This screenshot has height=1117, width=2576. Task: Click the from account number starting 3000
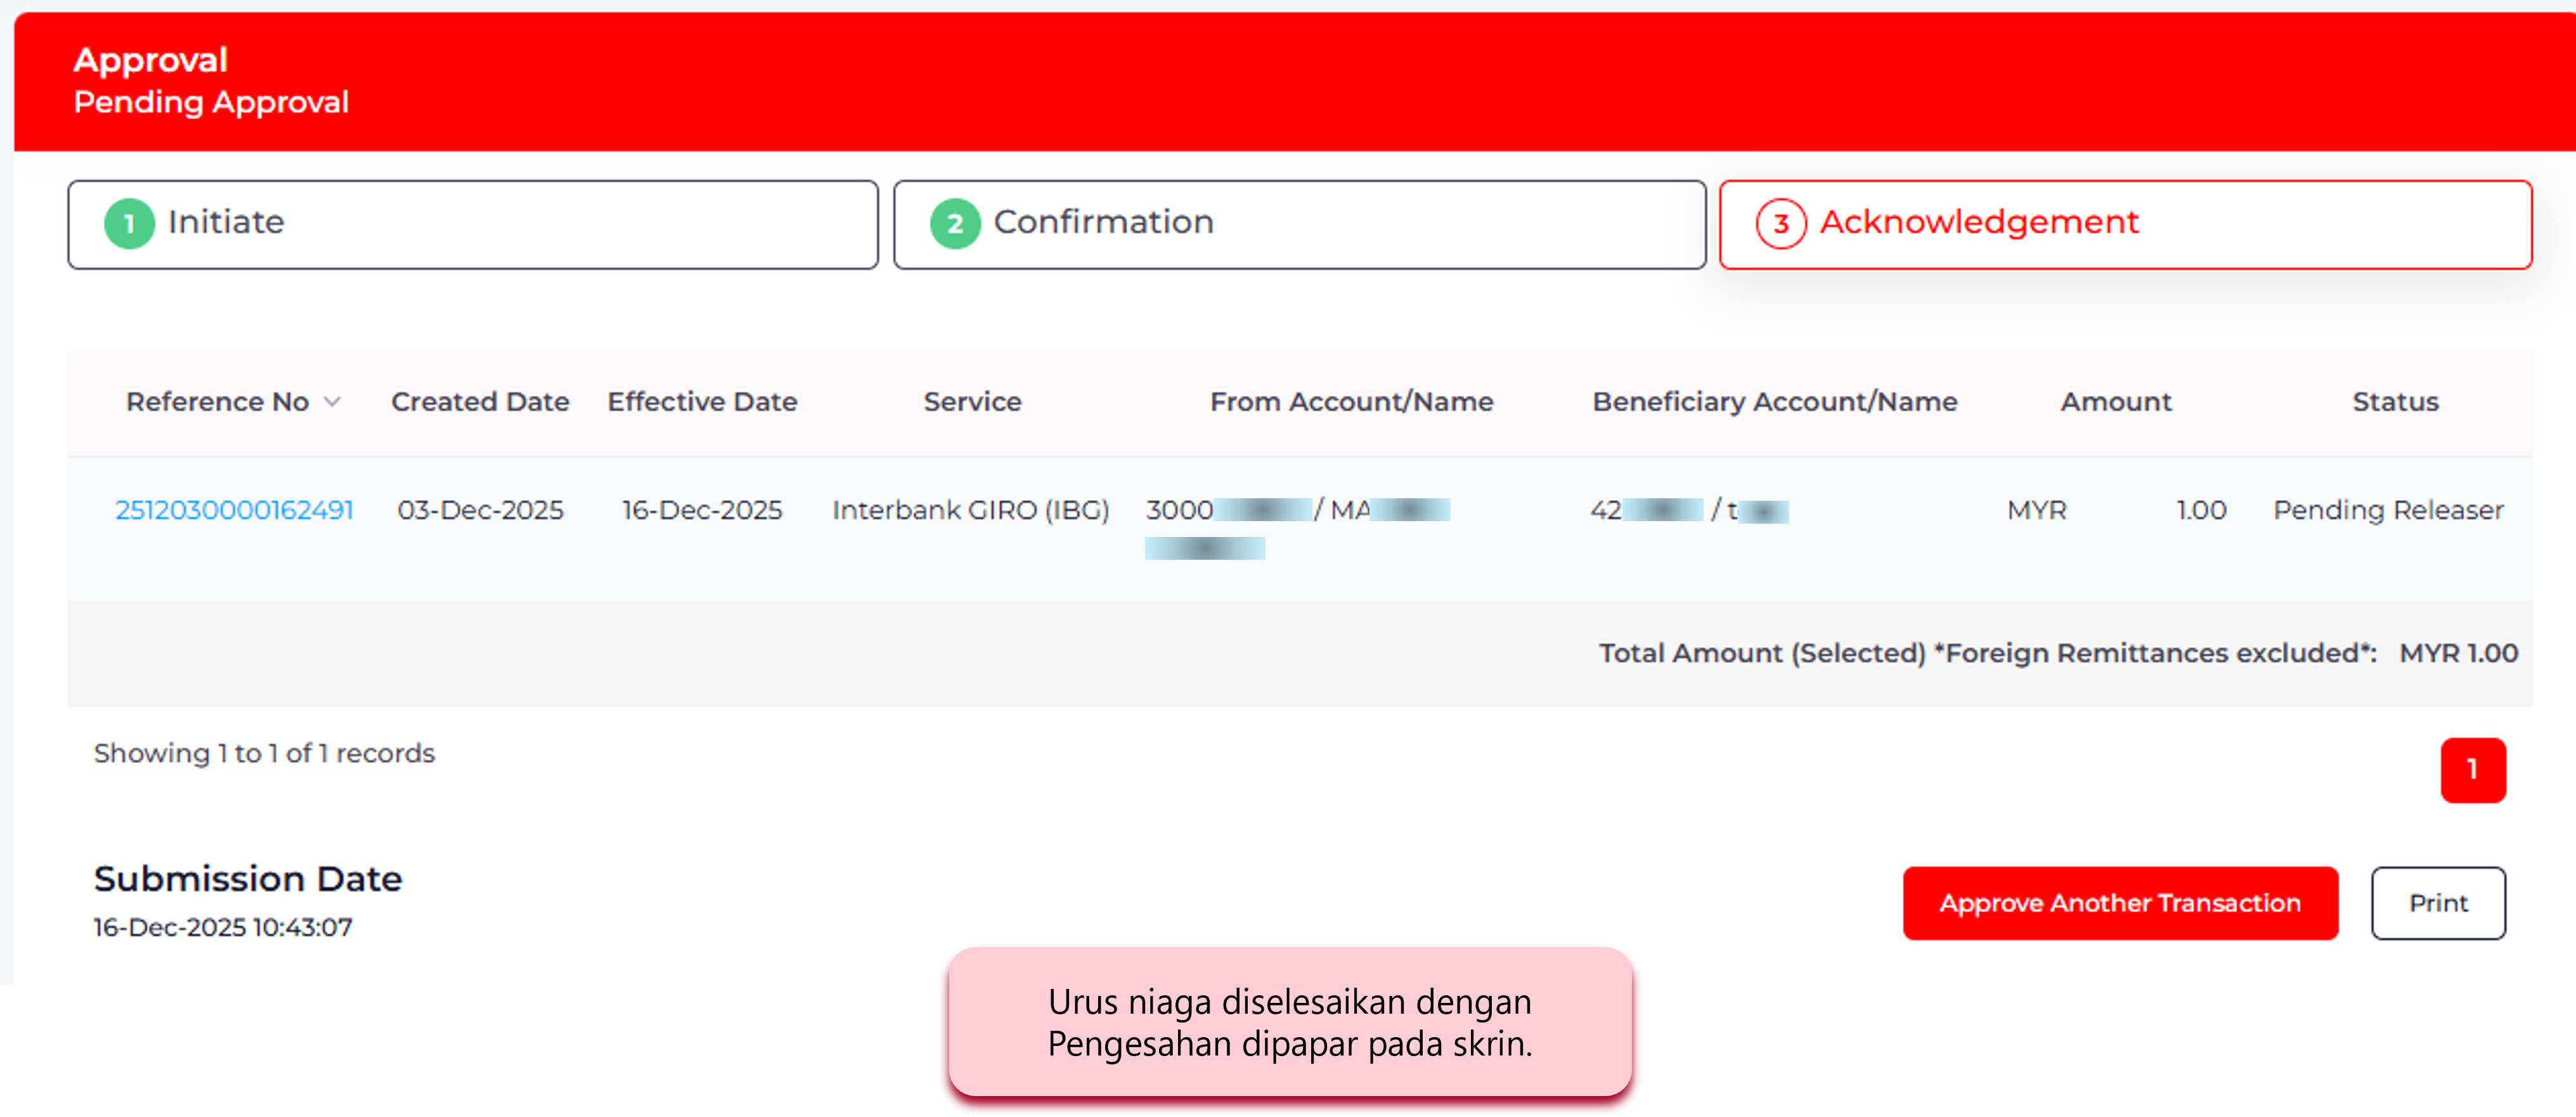(1229, 510)
